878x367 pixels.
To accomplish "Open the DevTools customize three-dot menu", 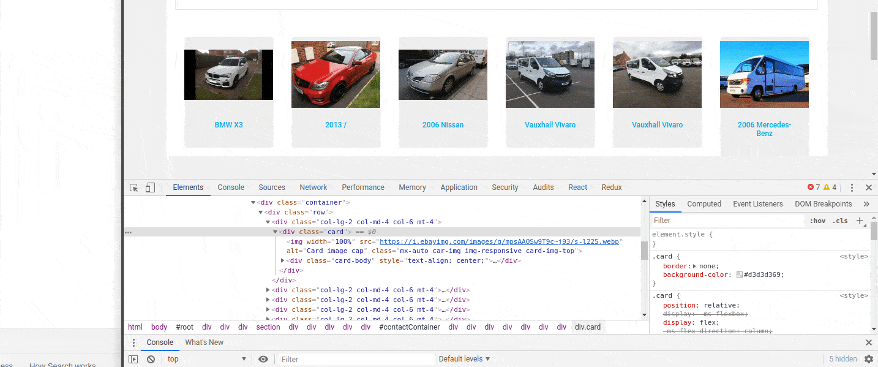I will click(852, 187).
